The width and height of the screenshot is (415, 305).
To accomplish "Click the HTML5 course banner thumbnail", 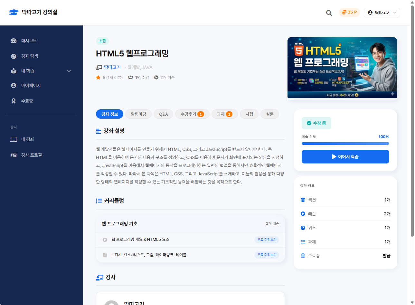I will click(x=342, y=68).
